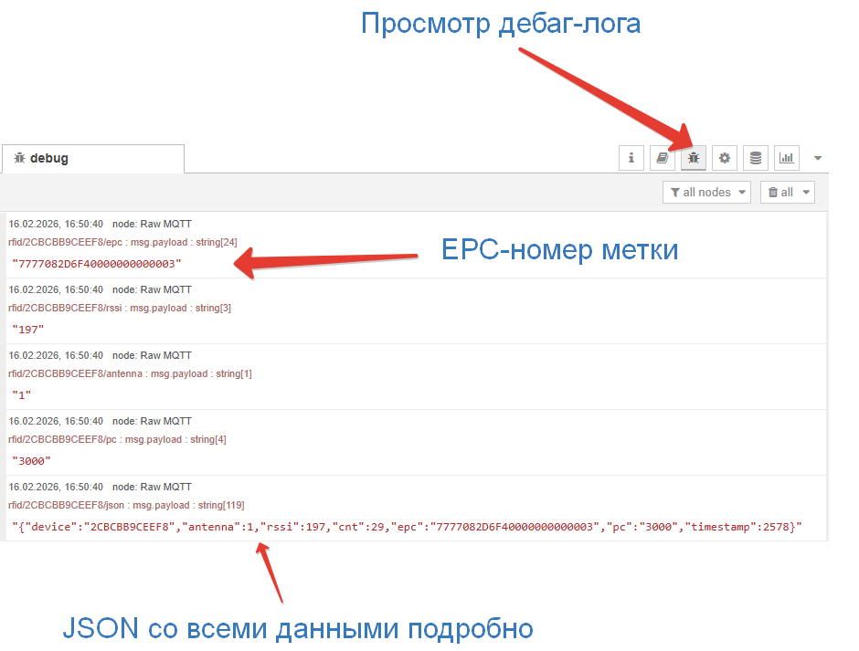Viewport: 859px width, 651px height.
Task: Open the sidebar tabs overflow arrow
Action: 818,157
